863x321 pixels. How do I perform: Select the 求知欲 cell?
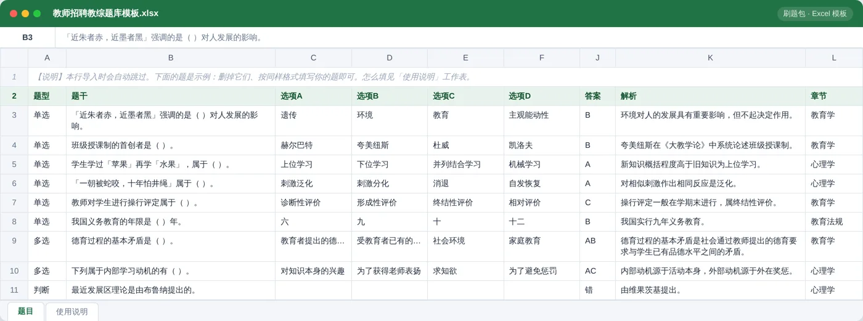tap(465, 271)
